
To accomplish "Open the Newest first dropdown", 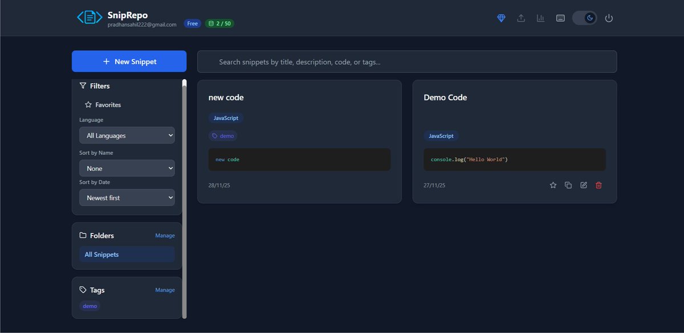I will click(x=127, y=198).
